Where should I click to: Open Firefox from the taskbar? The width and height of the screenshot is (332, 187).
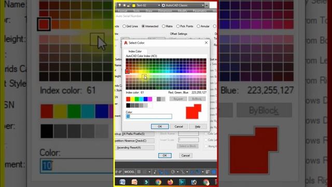point(170,182)
